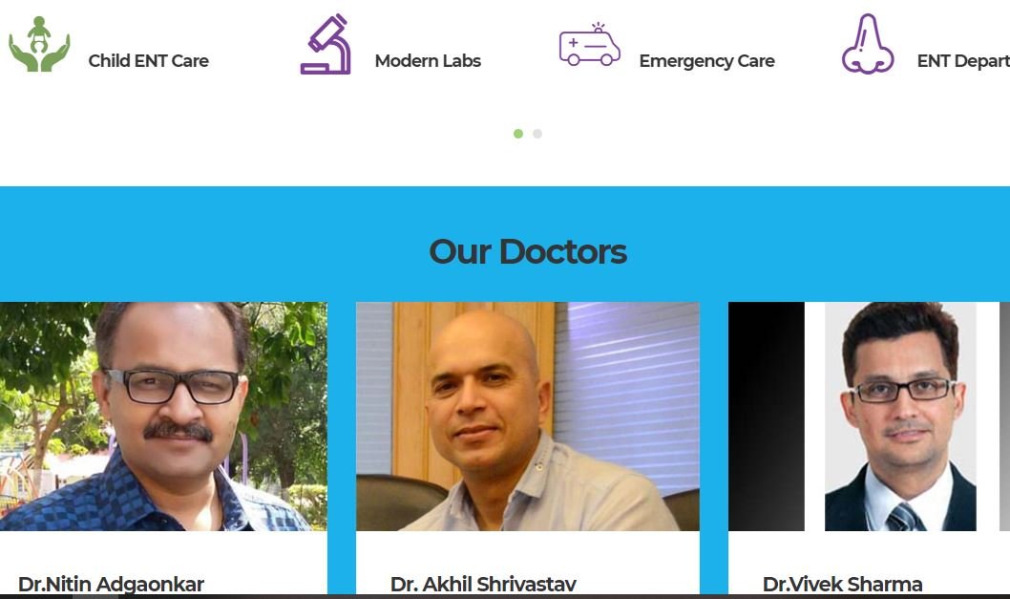Click Dr. Akhil Shrivastav's photo
Viewport: 1010px width, 599px height.
point(528,417)
